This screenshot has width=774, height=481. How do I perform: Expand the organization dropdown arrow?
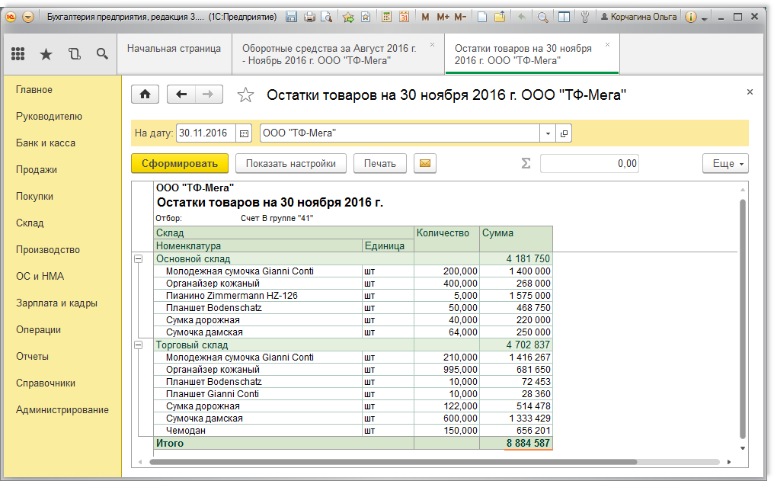coord(548,133)
